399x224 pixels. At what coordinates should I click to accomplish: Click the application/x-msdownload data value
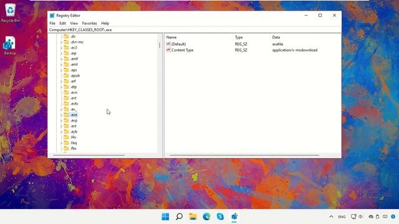click(x=295, y=50)
